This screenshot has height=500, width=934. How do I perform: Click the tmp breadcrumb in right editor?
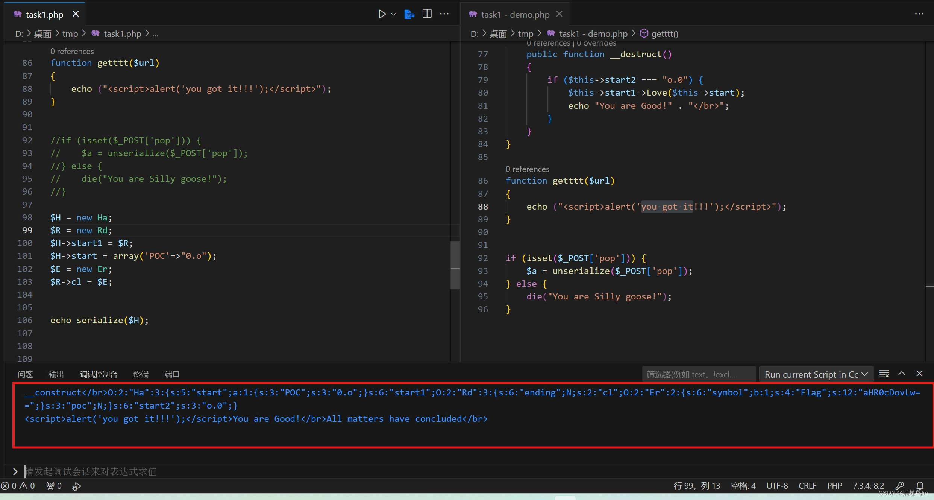525,34
